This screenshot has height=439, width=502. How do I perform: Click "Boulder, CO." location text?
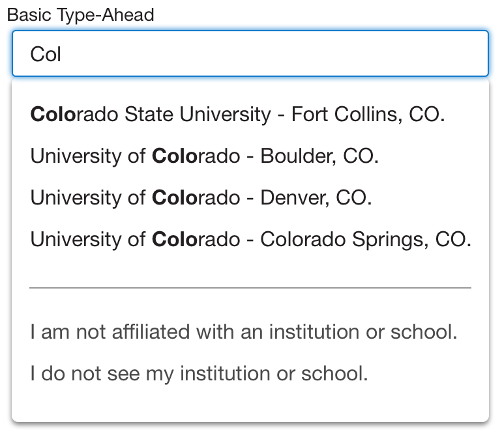point(319,156)
